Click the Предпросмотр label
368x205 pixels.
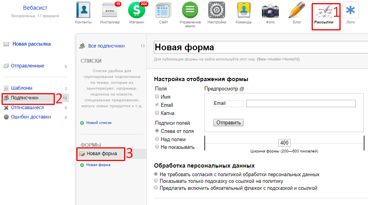(221, 89)
